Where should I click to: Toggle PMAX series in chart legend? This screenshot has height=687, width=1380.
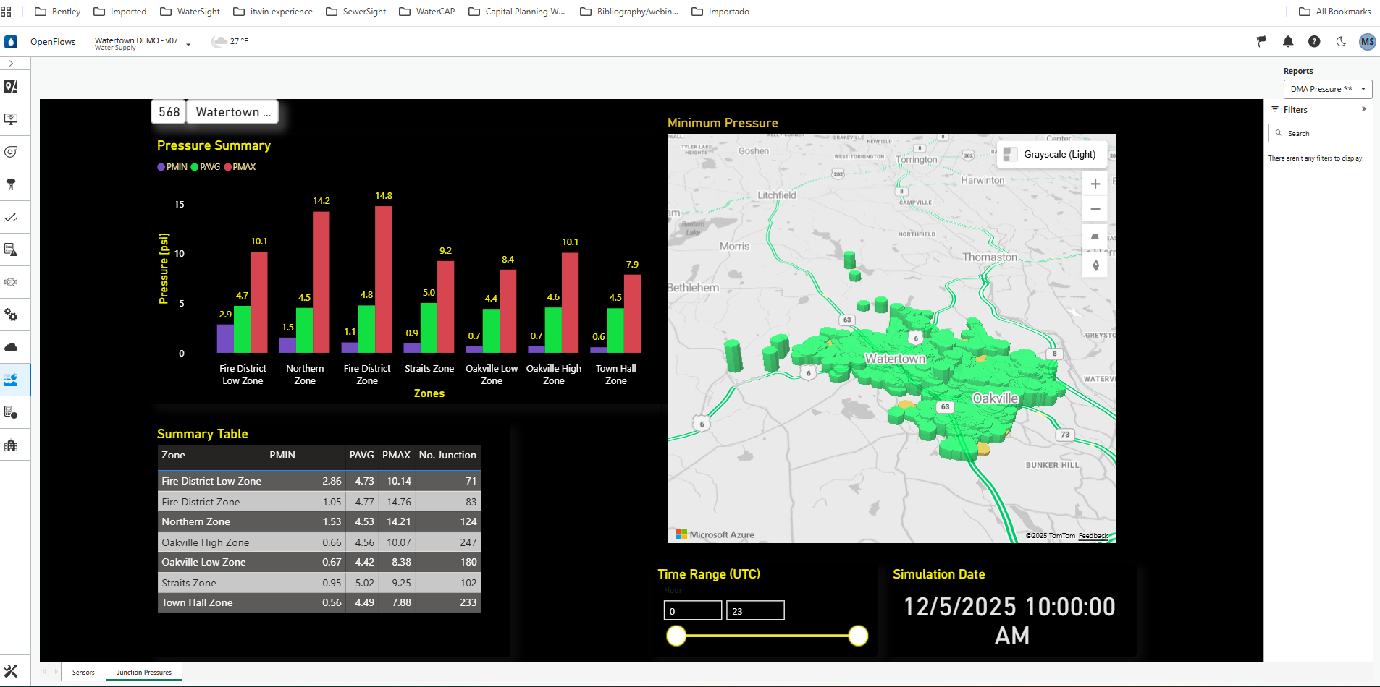240,167
